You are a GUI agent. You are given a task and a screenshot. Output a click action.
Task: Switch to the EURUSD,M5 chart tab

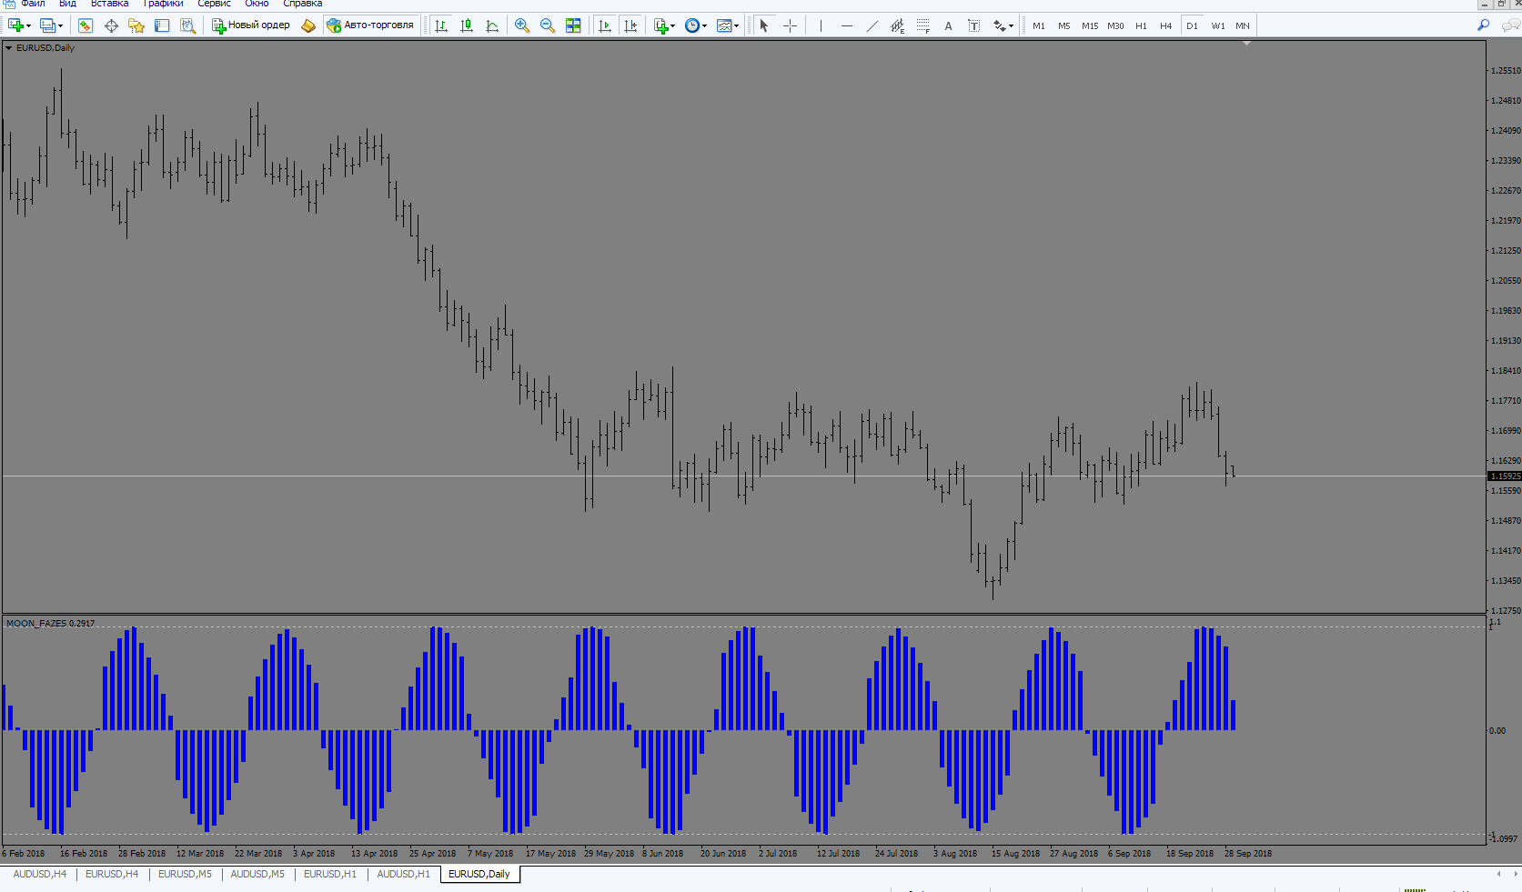pos(185,874)
